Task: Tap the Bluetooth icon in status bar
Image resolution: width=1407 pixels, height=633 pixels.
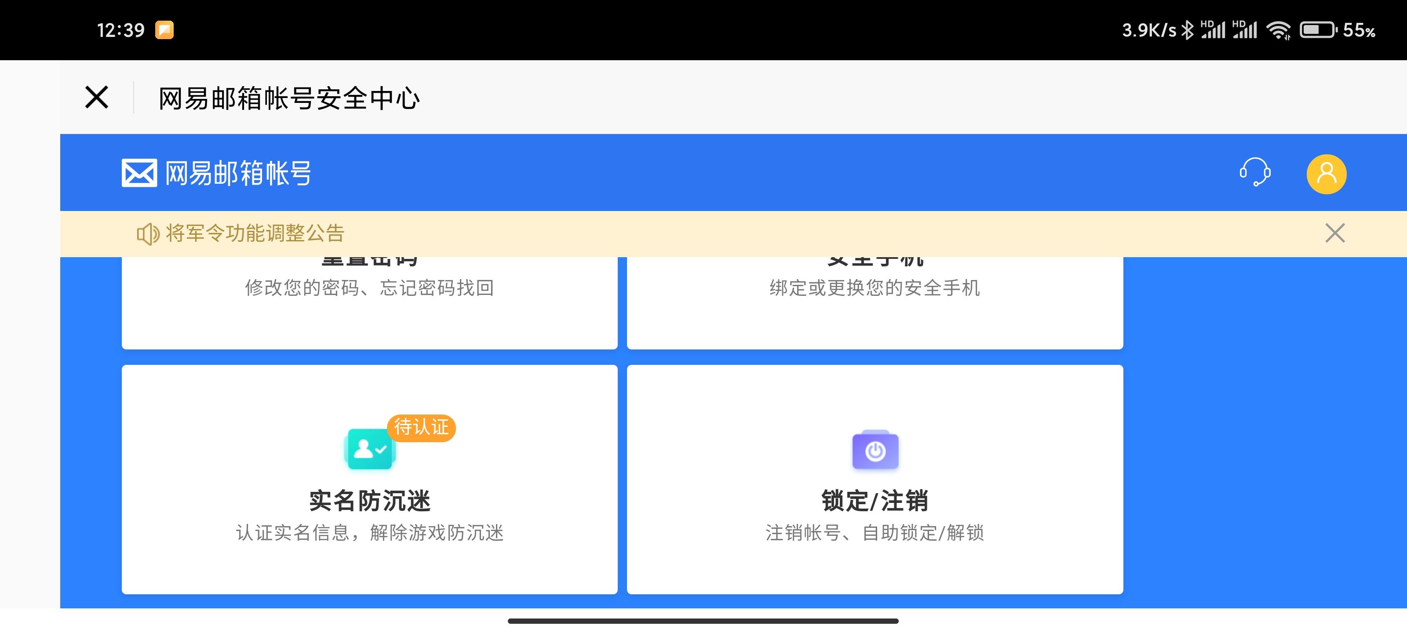Action: pos(1187,30)
